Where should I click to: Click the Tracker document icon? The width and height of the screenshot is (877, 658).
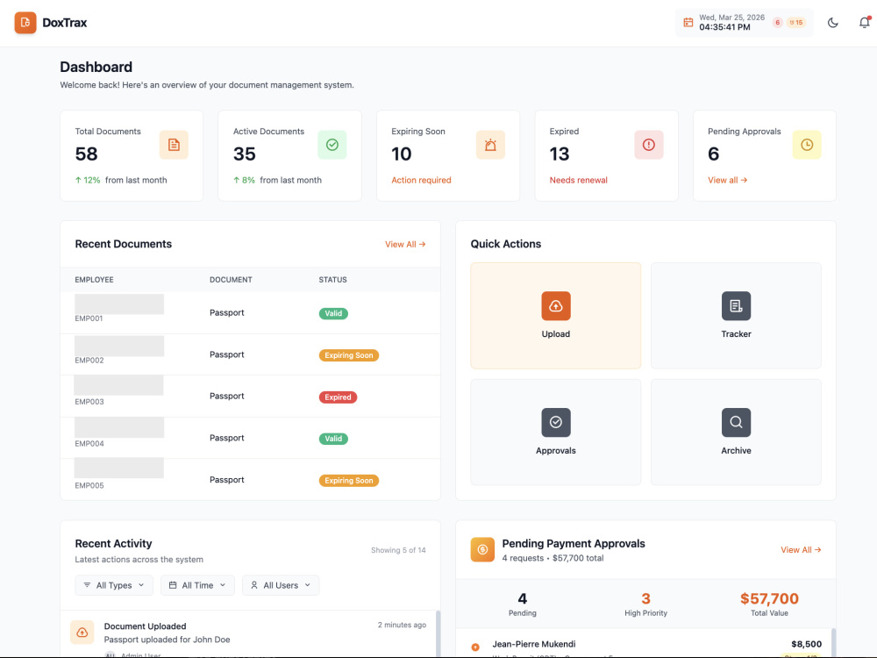click(736, 306)
